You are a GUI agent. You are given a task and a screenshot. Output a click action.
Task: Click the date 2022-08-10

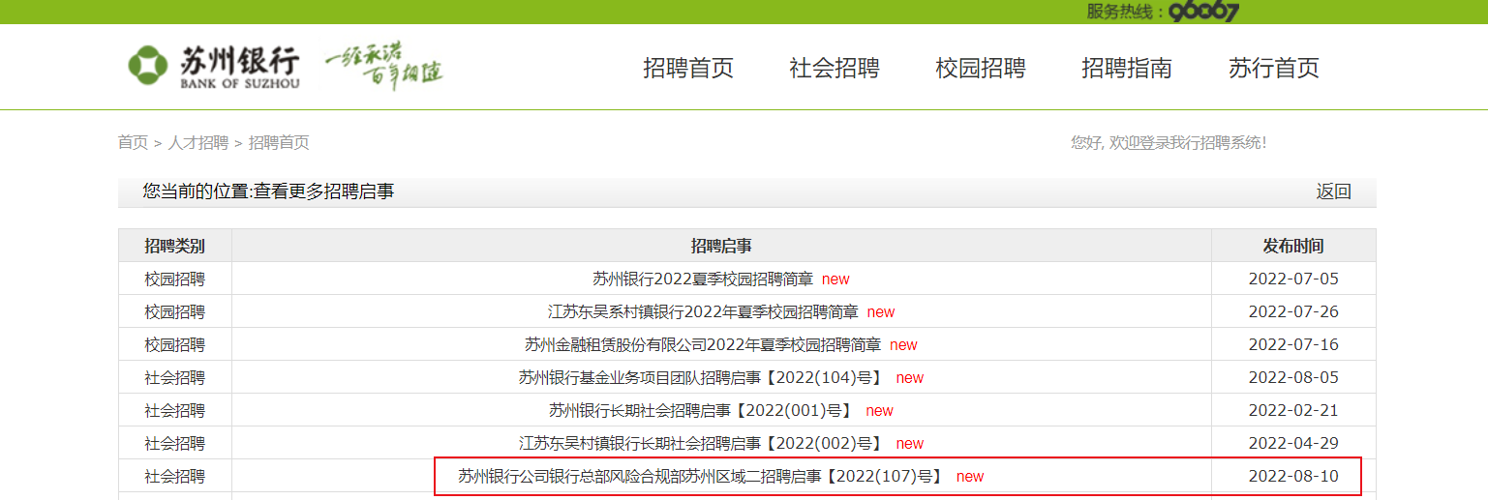pyautogui.click(x=1293, y=476)
